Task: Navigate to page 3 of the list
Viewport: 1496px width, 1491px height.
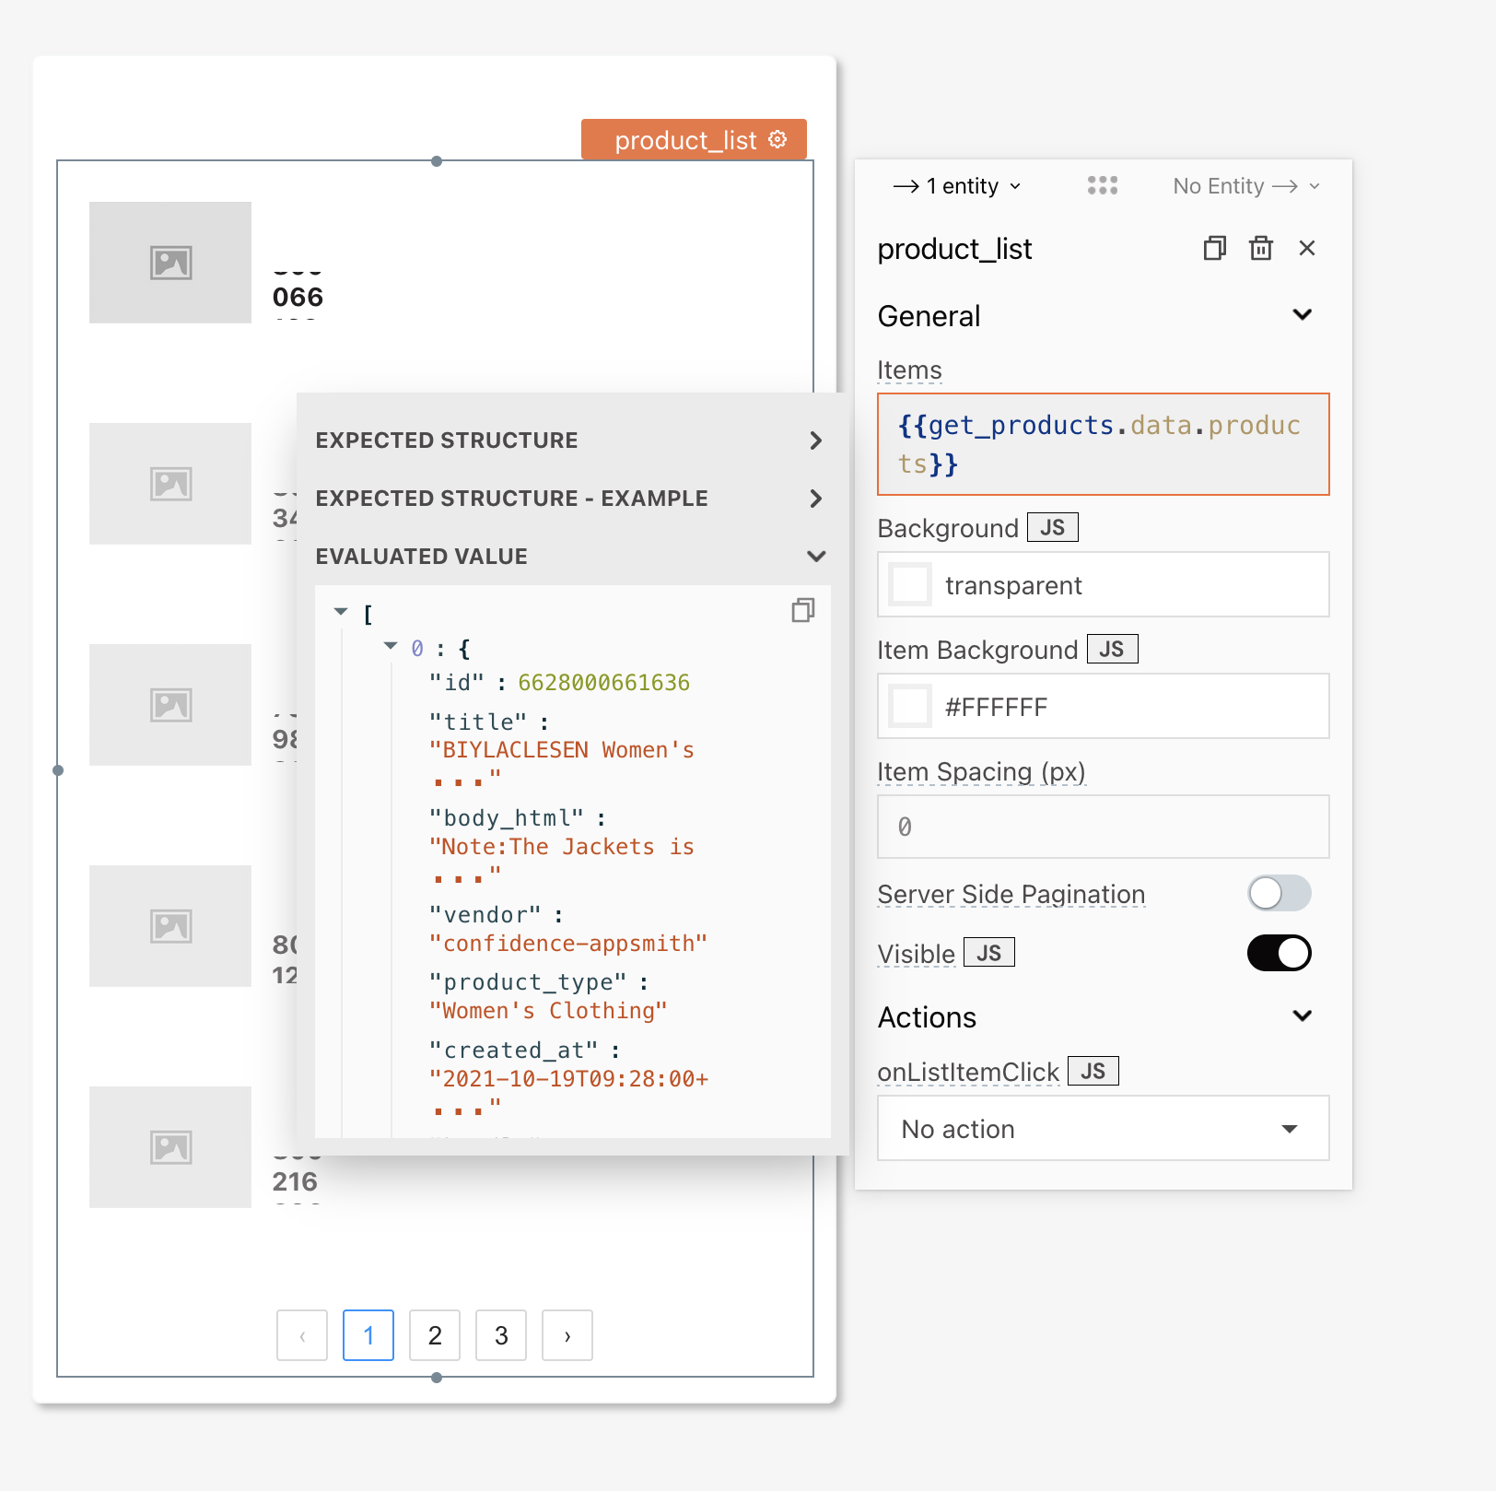Action: pyautogui.click(x=500, y=1335)
